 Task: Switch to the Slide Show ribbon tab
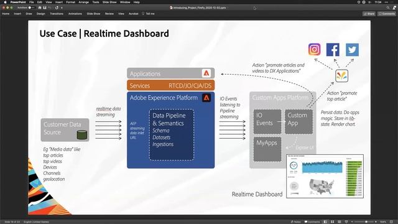click(x=94, y=14)
